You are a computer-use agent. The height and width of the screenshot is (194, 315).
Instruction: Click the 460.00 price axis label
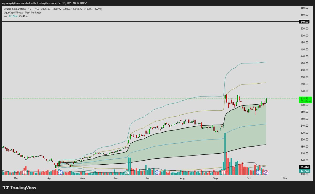[304, 49]
